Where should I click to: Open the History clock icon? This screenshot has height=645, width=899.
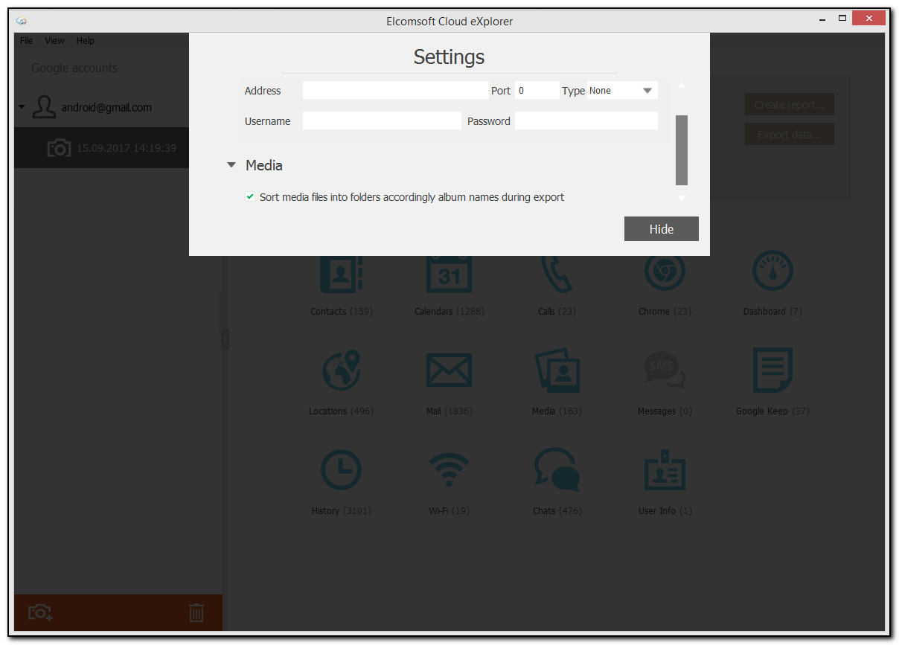pyautogui.click(x=341, y=470)
